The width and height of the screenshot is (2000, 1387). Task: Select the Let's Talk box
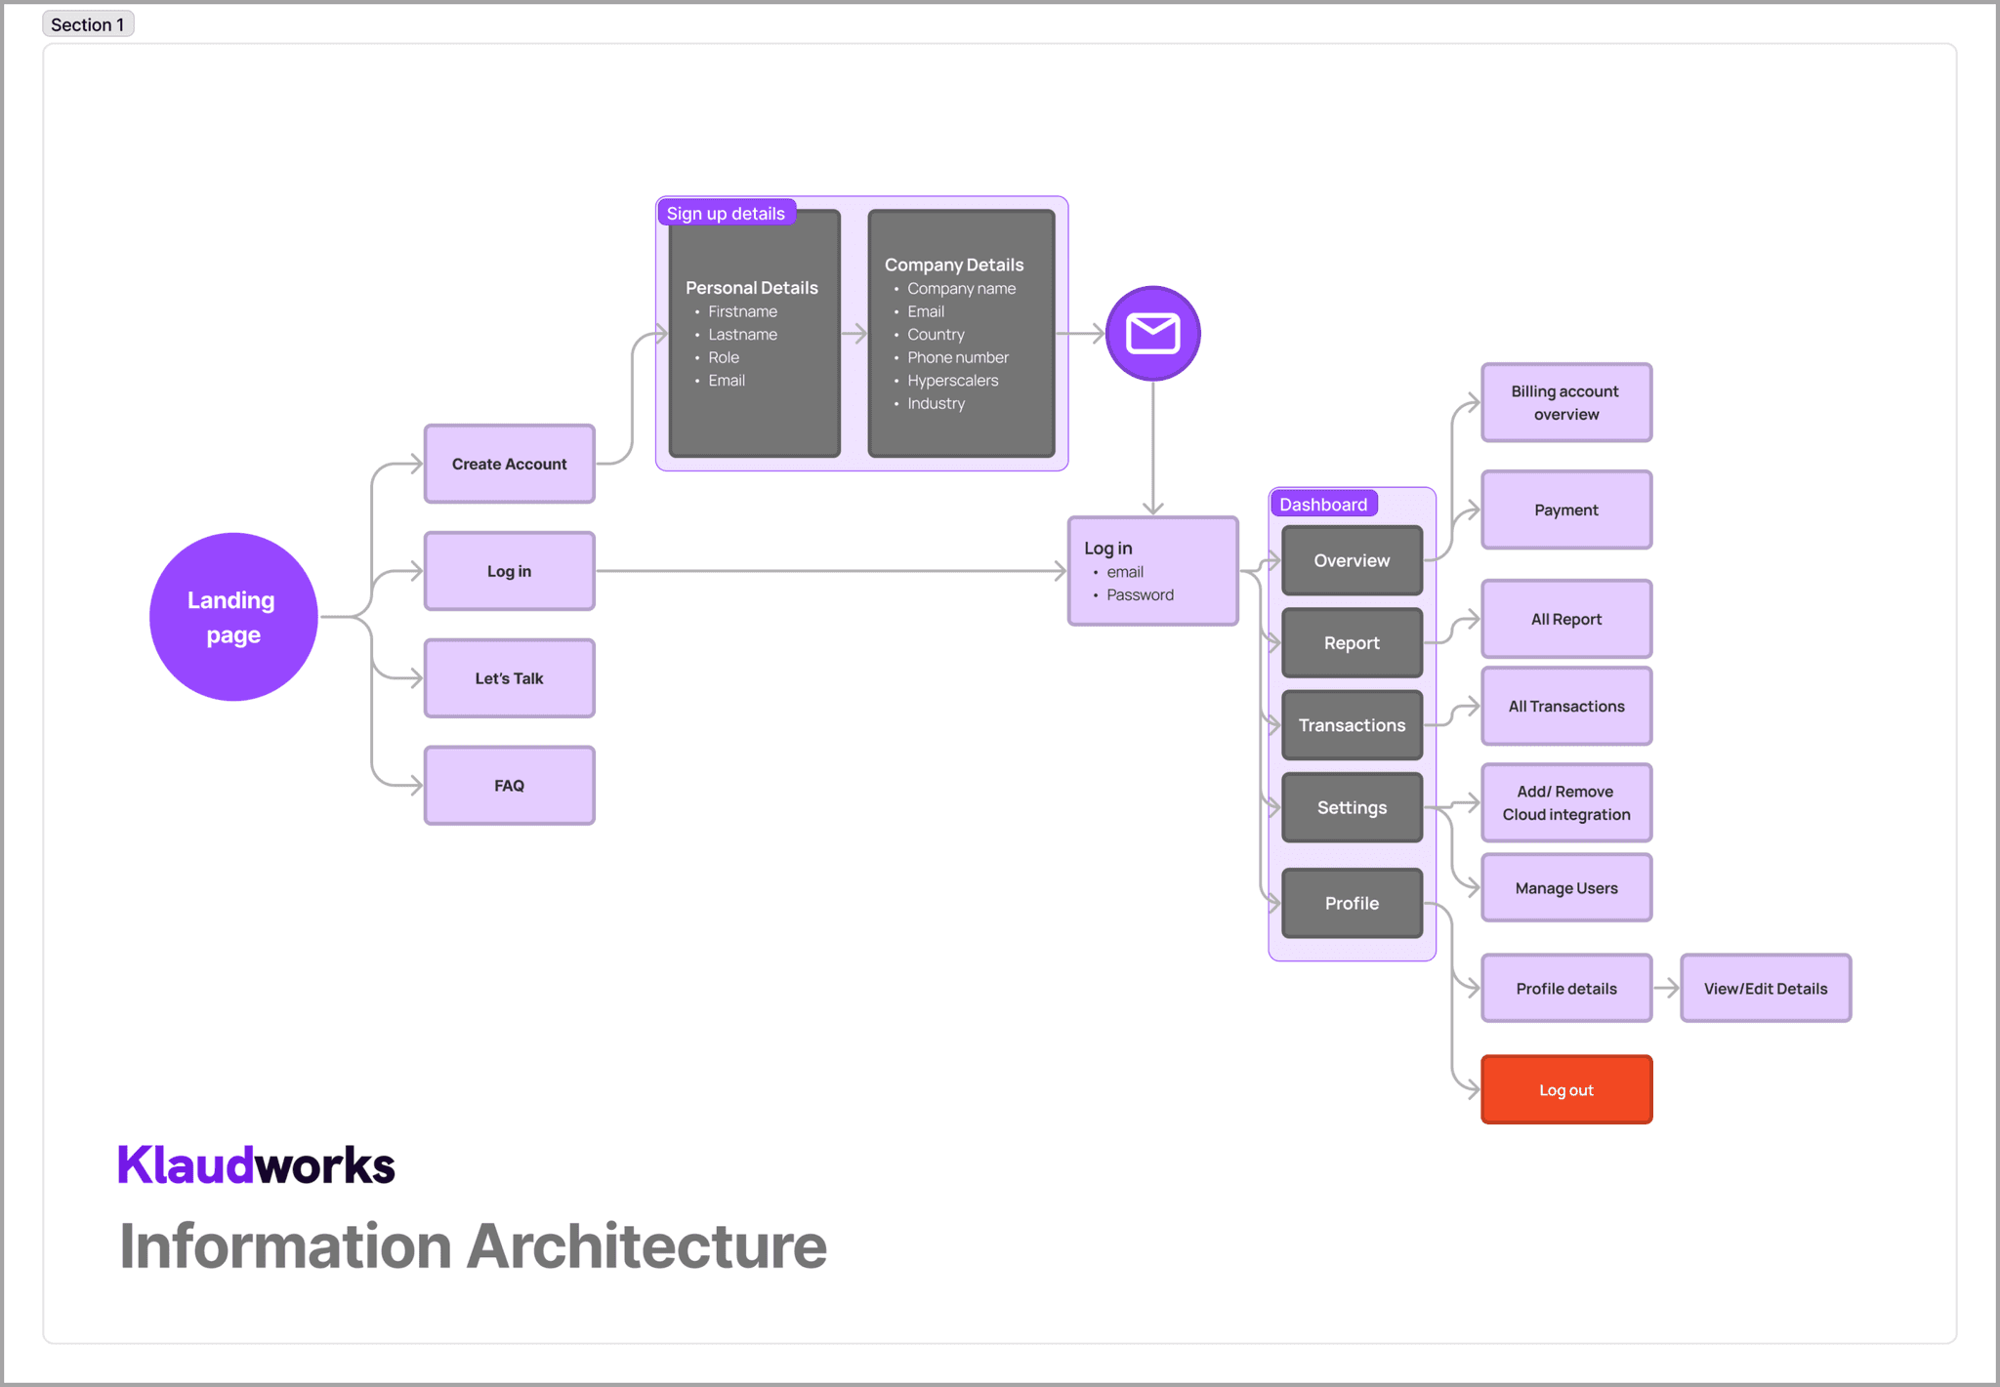pos(509,678)
